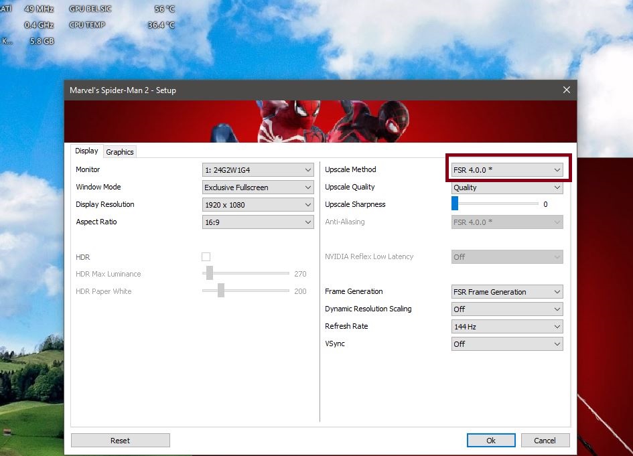The image size is (633, 456).
Task: Open the Upscale Method dropdown
Action: click(x=507, y=170)
